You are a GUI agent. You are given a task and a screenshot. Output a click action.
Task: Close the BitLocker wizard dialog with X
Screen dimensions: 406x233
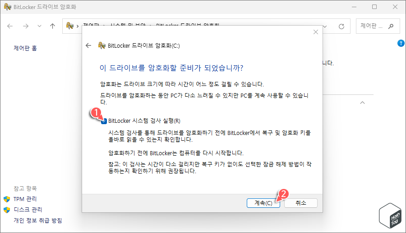pos(316,32)
